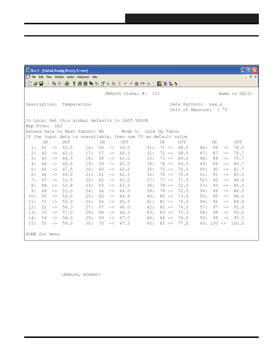Viewport: 275px width, 357px height.
Task: Click OUT value 71.3 in row 37
Action: (183, 180)
